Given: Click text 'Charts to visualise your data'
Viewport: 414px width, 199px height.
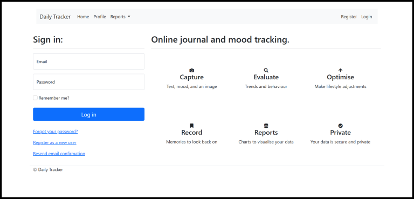Looking at the screenshot, I should click(x=266, y=142).
